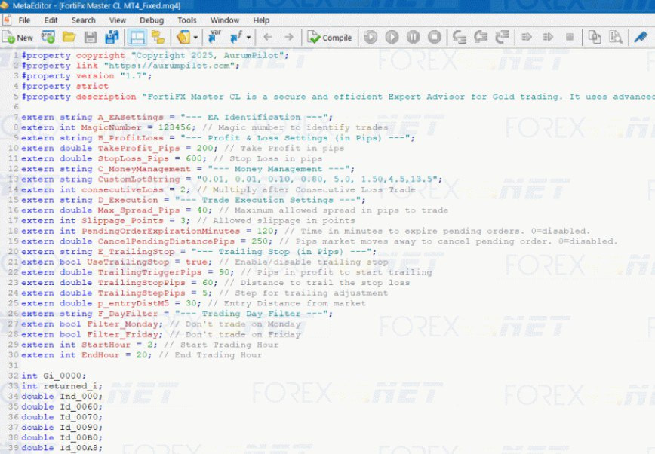Open the variables list (var) icon

pyautogui.click(x=214, y=37)
